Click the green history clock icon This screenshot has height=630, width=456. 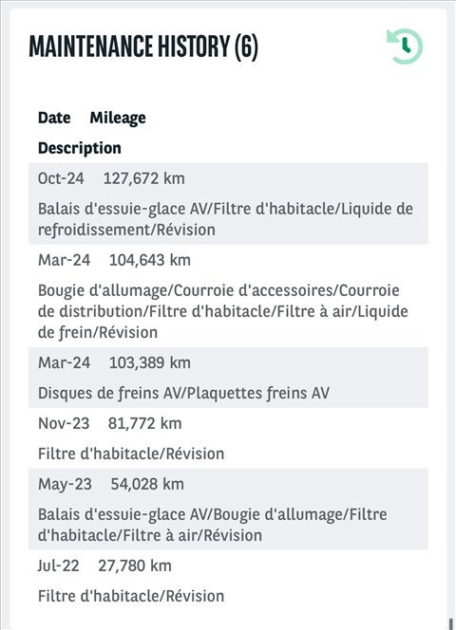click(405, 46)
